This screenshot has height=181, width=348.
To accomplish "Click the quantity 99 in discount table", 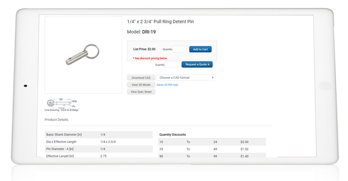I will tap(215, 156).
